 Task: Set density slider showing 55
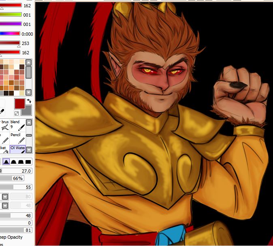tap(16, 187)
